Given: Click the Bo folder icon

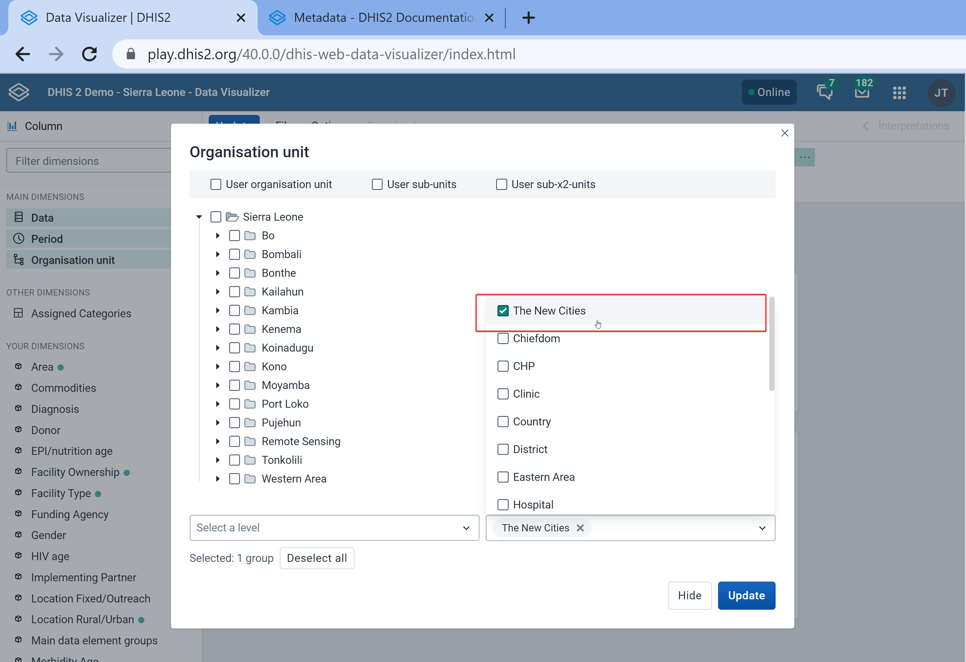Looking at the screenshot, I should click(x=250, y=235).
